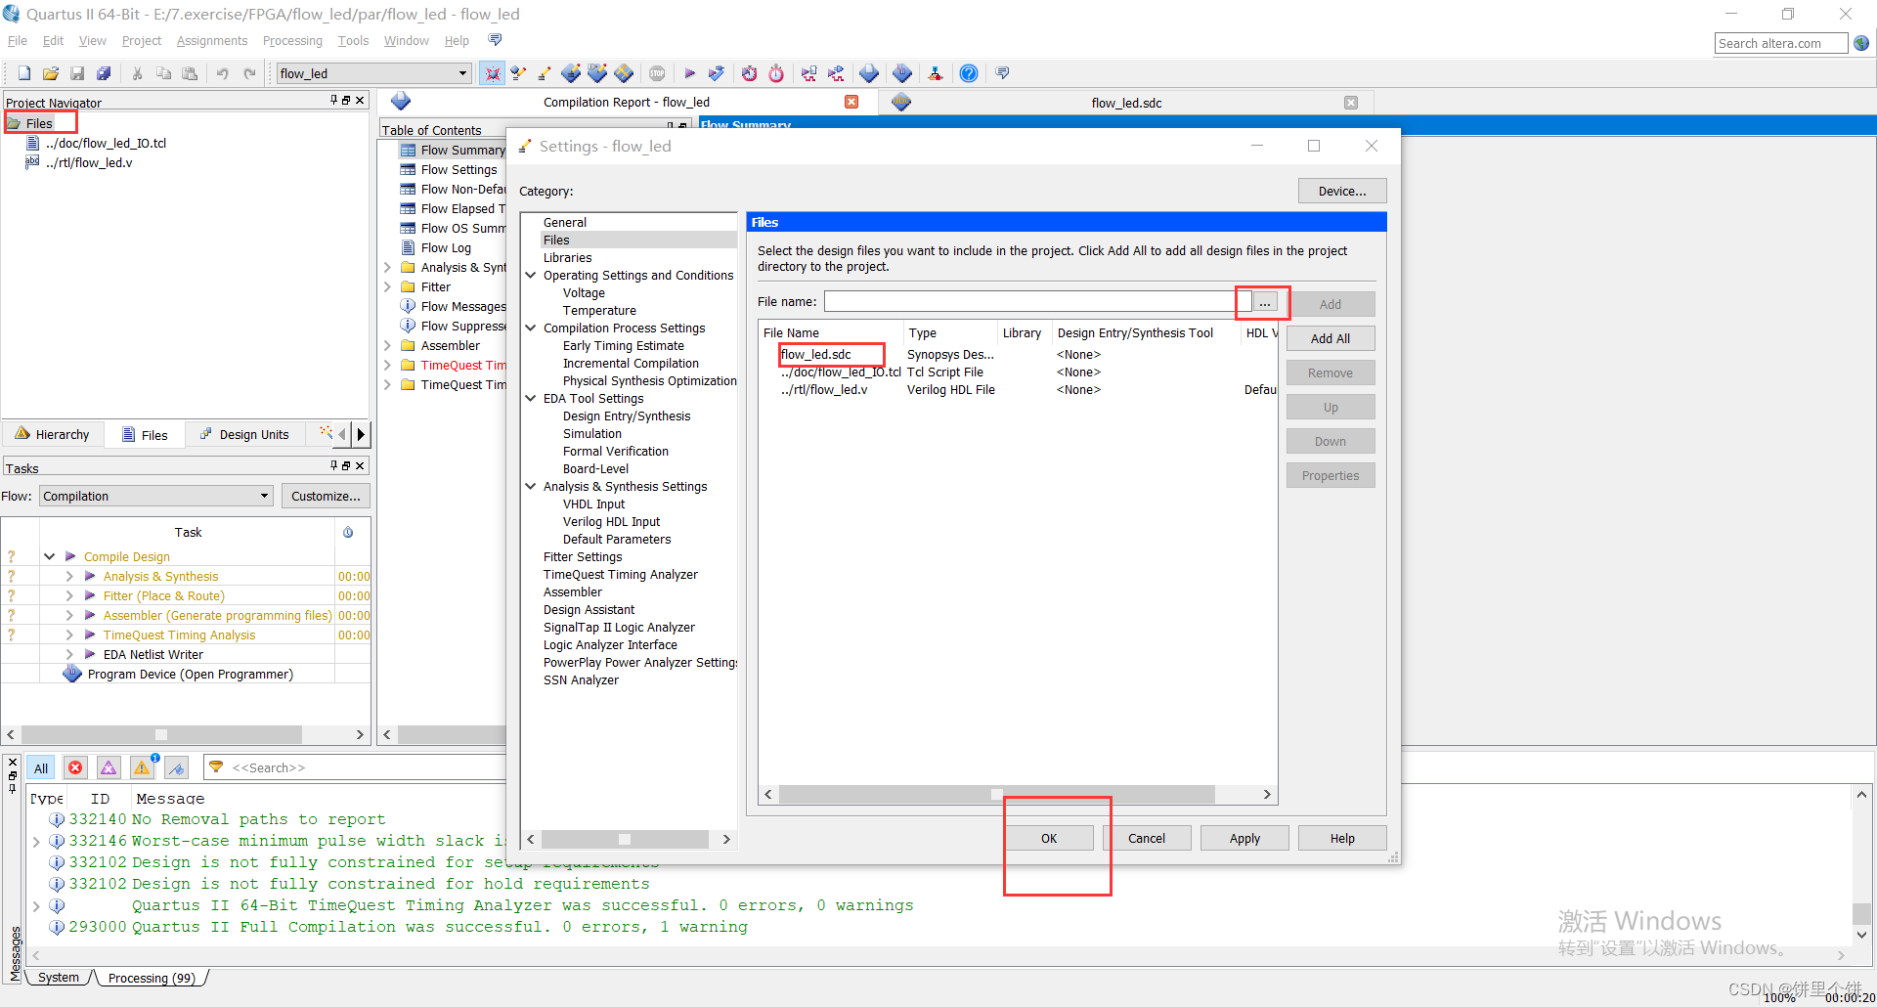Image resolution: width=1877 pixels, height=1007 pixels.
Task: Toggle warning messages filter icon
Action: point(143,768)
